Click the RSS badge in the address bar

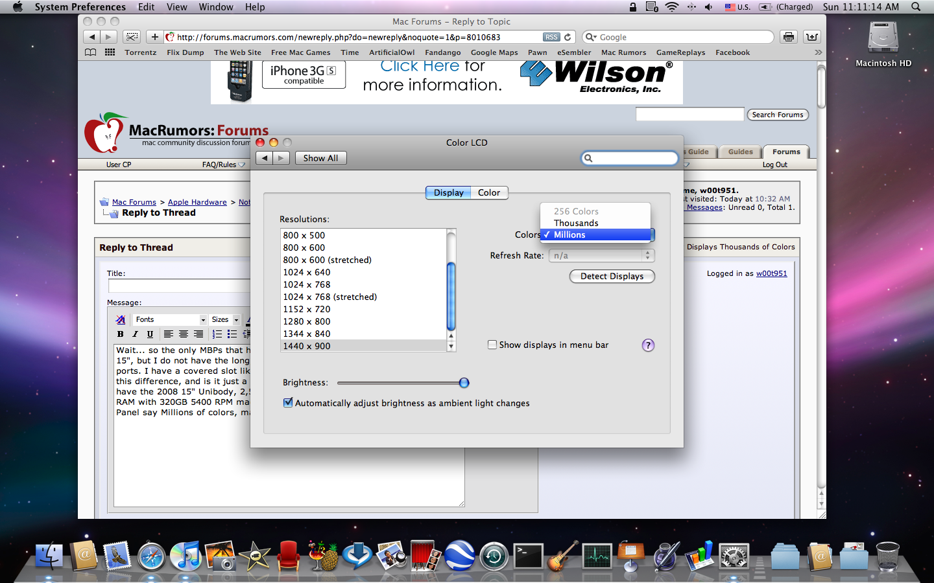[x=551, y=37]
